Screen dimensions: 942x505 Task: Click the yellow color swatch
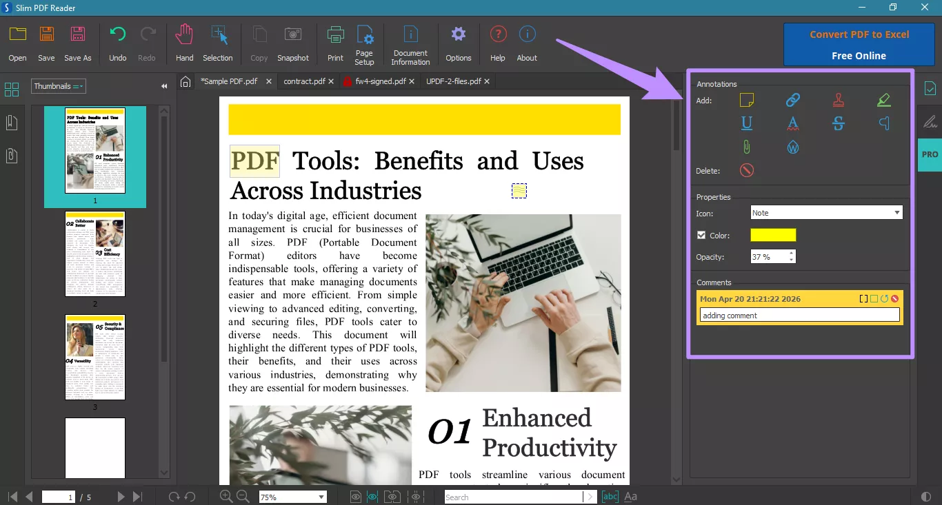coord(773,235)
